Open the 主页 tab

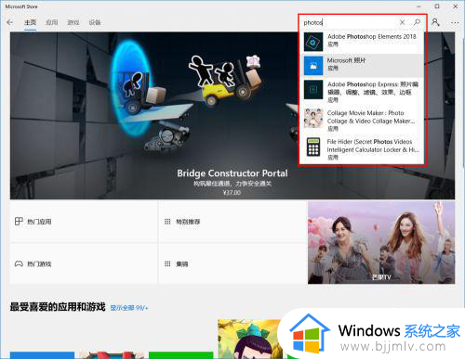(31, 22)
